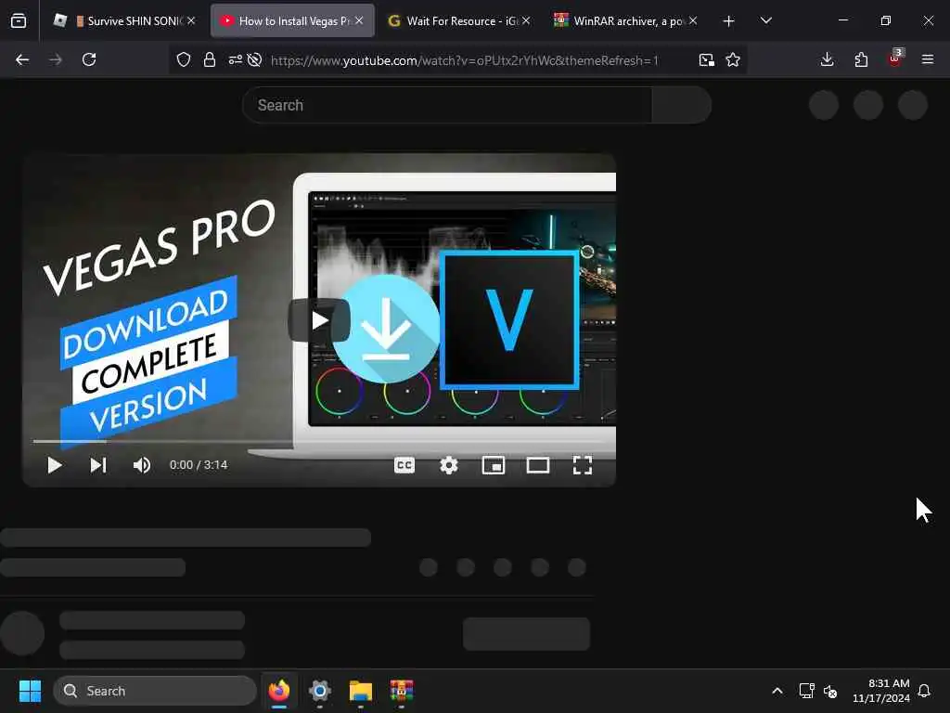950x713 pixels.
Task: Close the Wait For Resource tab
Action: [526, 20]
